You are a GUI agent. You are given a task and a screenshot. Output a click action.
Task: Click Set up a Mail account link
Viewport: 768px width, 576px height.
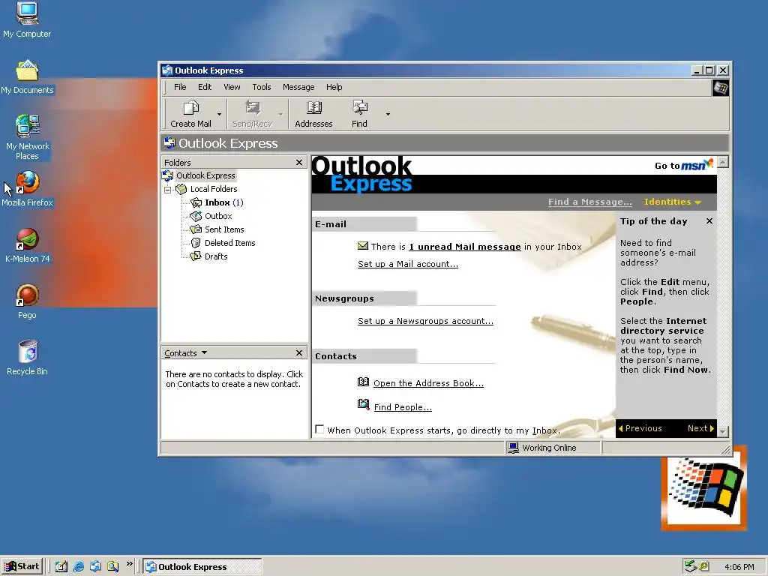tap(408, 264)
